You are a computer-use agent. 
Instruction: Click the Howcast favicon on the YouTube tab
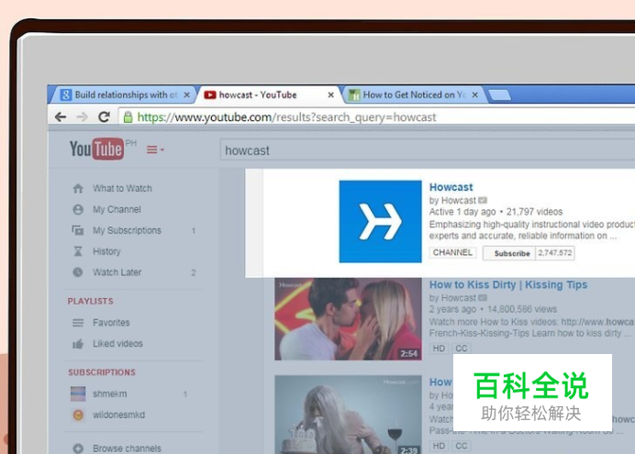click(210, 95)
